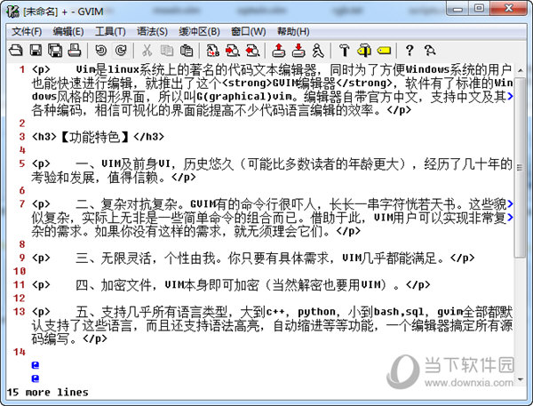Click the '15 more lines' status message
This screenshot has height=406, width=533.
point(48,393)
